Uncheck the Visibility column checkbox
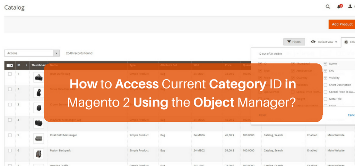355x166 pixels. pyautogui.click(x=325, y=78)
